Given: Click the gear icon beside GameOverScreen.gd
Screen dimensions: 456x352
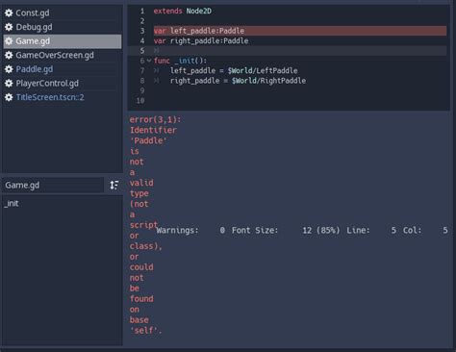Looking at the screenshot, I should pyautogui.click(x=9, y=55).
